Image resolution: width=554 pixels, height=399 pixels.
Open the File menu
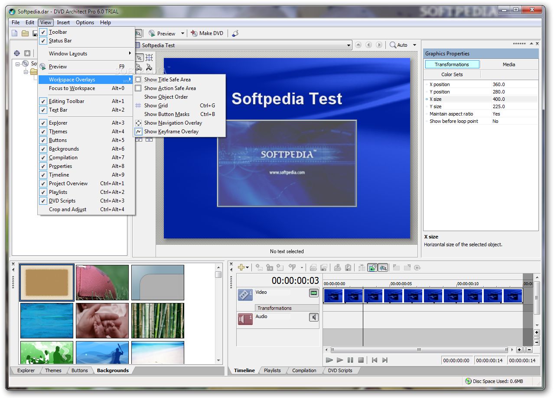pyautogui.click(x=16, y=23)
